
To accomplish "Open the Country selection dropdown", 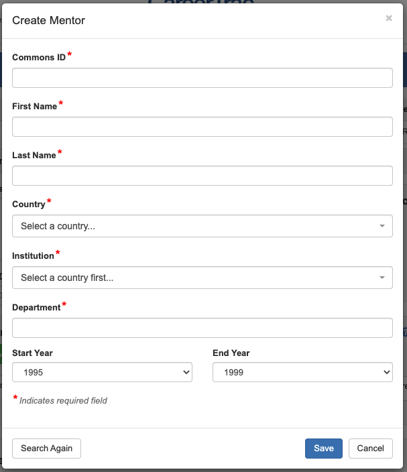I will click(202, 226).
